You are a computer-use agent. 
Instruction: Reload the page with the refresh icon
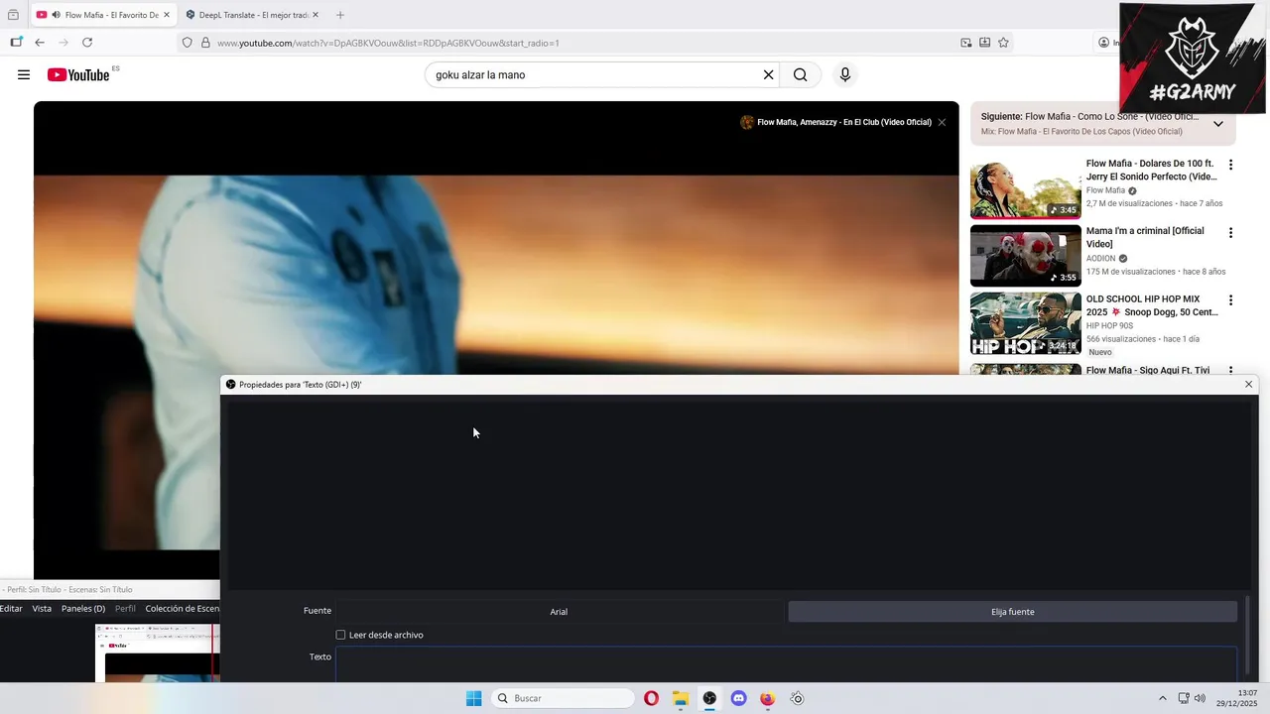[x=87, y=43]
